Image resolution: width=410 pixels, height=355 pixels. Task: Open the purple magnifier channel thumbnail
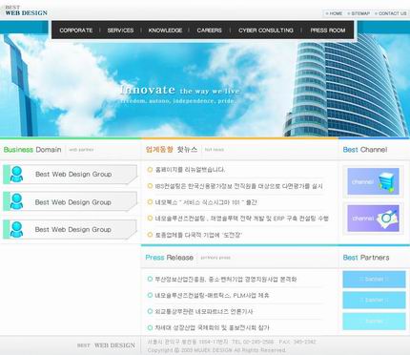[373, 219]
